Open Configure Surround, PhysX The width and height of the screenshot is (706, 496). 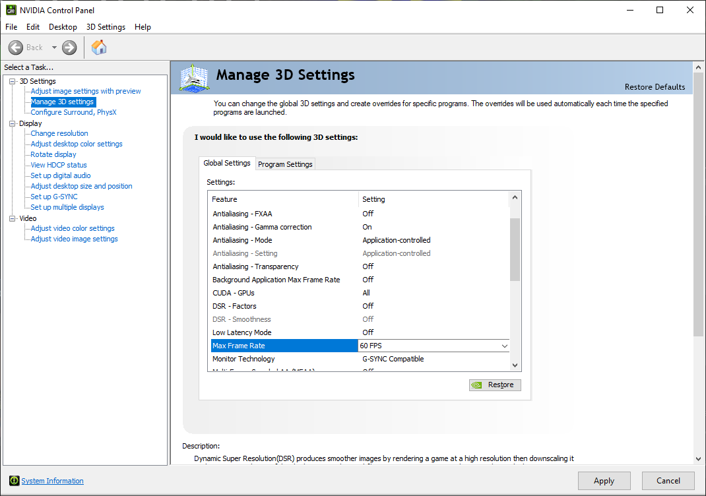coord(73,112)
